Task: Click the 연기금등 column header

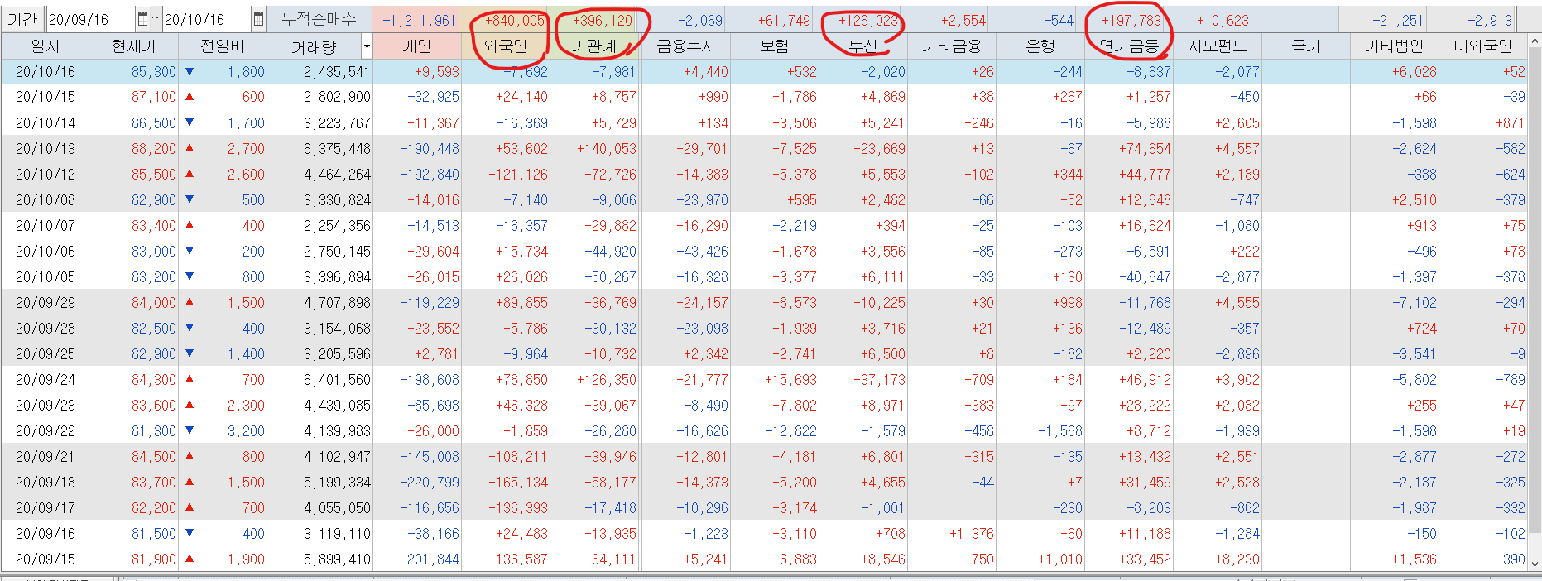Action: [x=1128, y=46]
